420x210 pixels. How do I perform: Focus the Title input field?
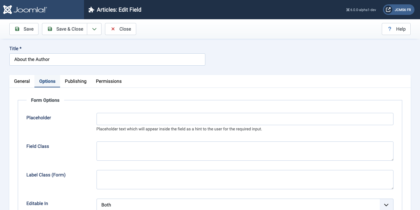pyautogui.click(x=107, y=59)
